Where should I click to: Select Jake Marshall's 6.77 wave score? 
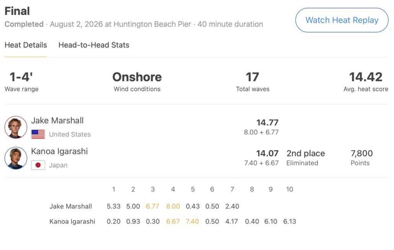[153, 206]
